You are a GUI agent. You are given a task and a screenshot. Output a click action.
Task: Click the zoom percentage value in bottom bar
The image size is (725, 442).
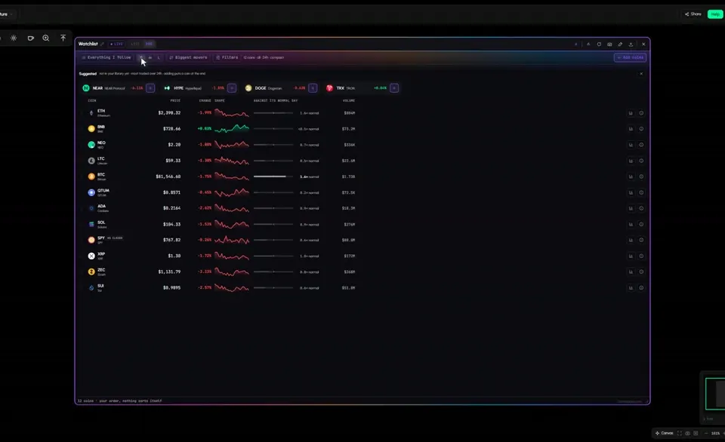coord(715,433)
